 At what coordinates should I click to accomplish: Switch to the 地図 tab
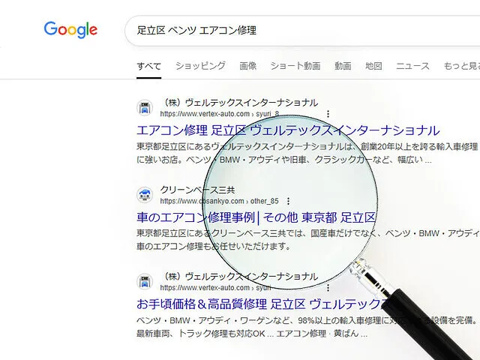coord(373,66)
